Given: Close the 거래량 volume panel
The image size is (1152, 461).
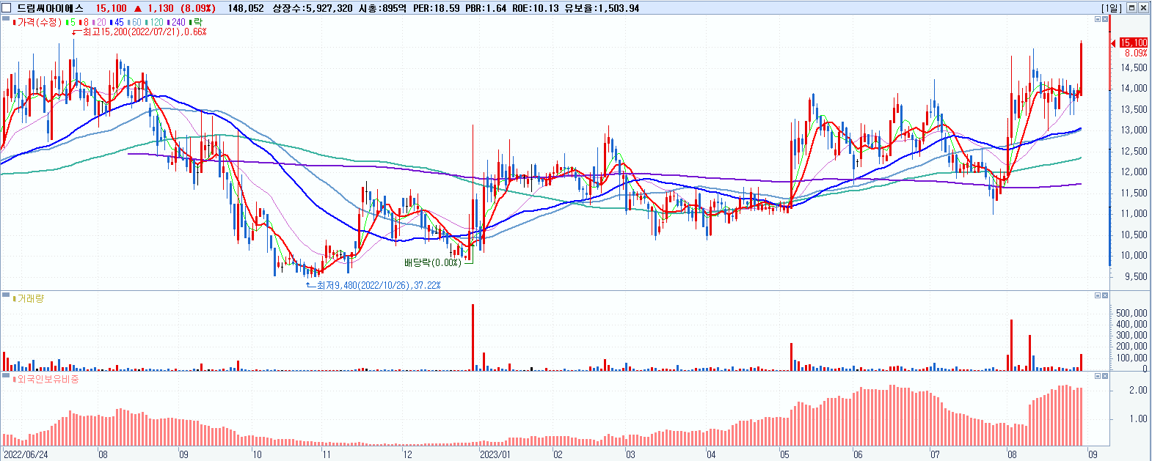Looking at the screenshot, I should [x=1106, y=295].
